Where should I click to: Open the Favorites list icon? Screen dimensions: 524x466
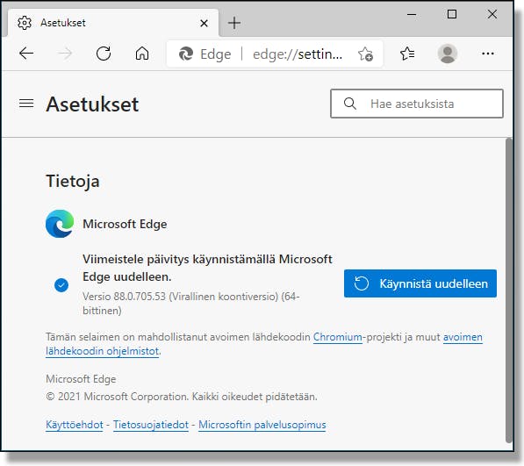[x=407, y=54]
